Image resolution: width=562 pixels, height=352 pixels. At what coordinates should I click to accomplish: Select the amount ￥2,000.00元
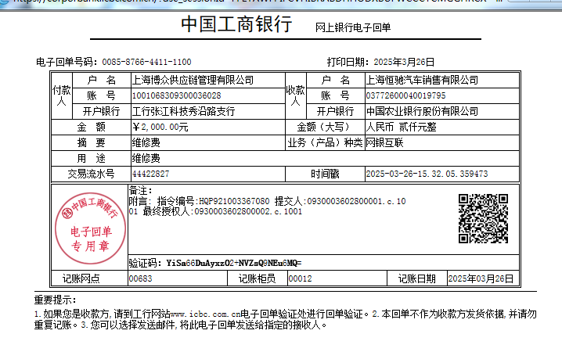tap(160, 127)
